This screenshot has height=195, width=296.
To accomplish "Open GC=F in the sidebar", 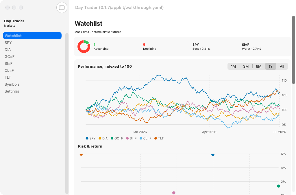I will point(32,56).
